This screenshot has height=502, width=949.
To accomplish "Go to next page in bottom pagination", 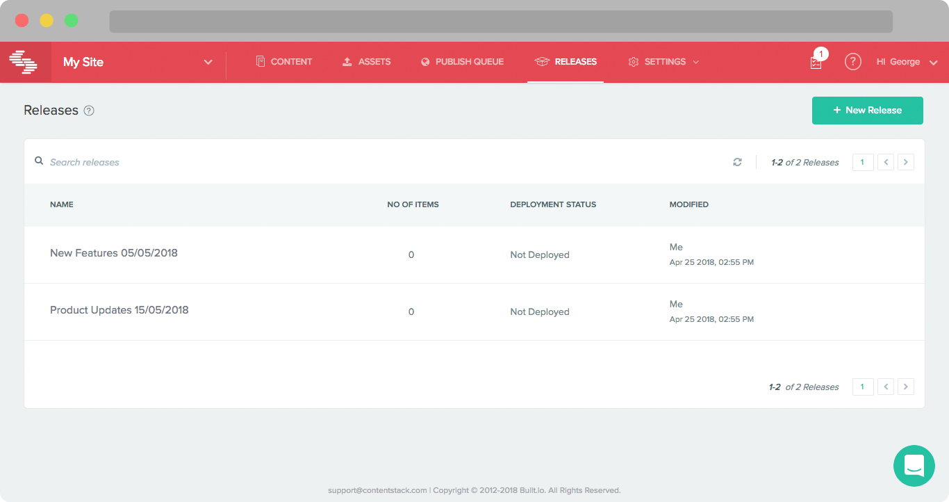I will (905, 387).
